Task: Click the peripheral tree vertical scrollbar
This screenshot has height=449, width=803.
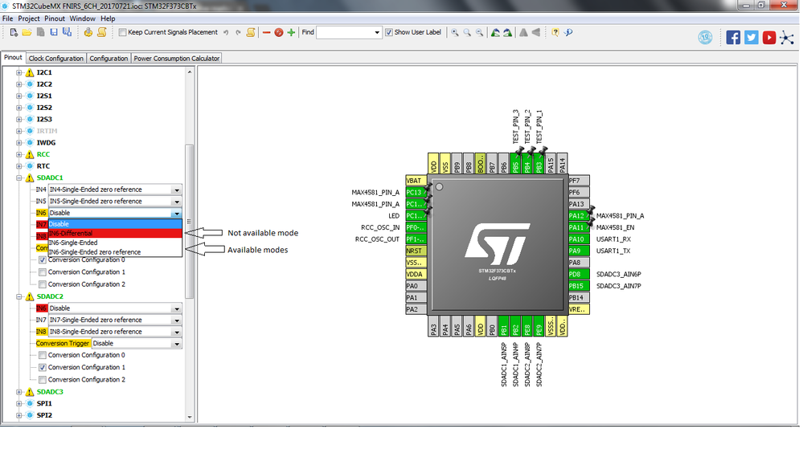Action: 190,221
